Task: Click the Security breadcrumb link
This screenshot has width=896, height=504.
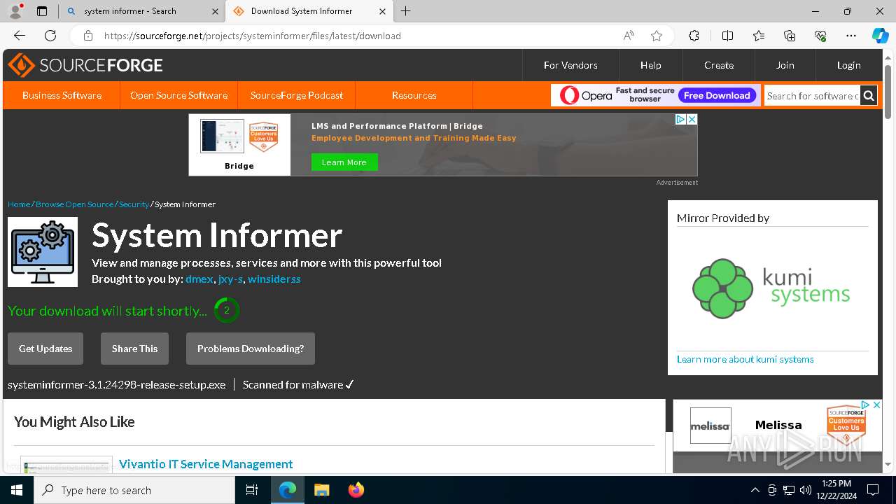Action: click(134, 204)
